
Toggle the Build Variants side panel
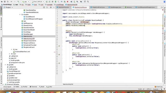point(1,67)
